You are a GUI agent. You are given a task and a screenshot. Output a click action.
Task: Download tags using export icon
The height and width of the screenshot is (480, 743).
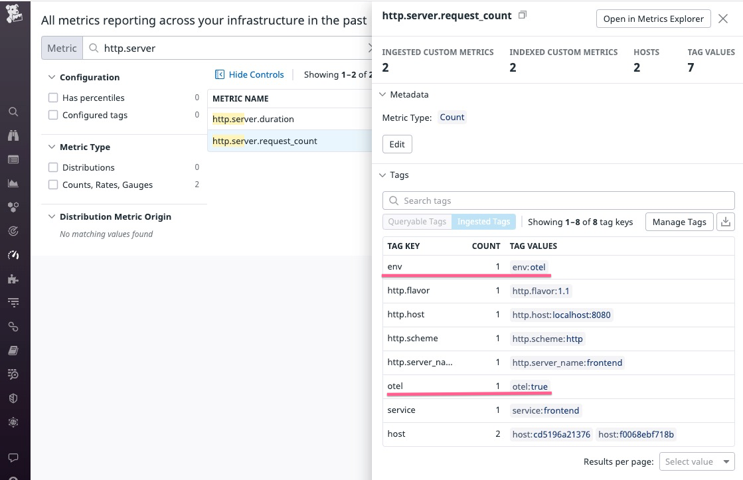[x=726, y=222]
